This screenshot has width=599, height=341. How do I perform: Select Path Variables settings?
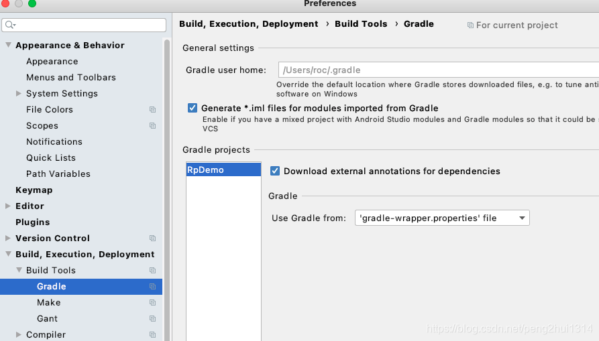coord(58,174)
